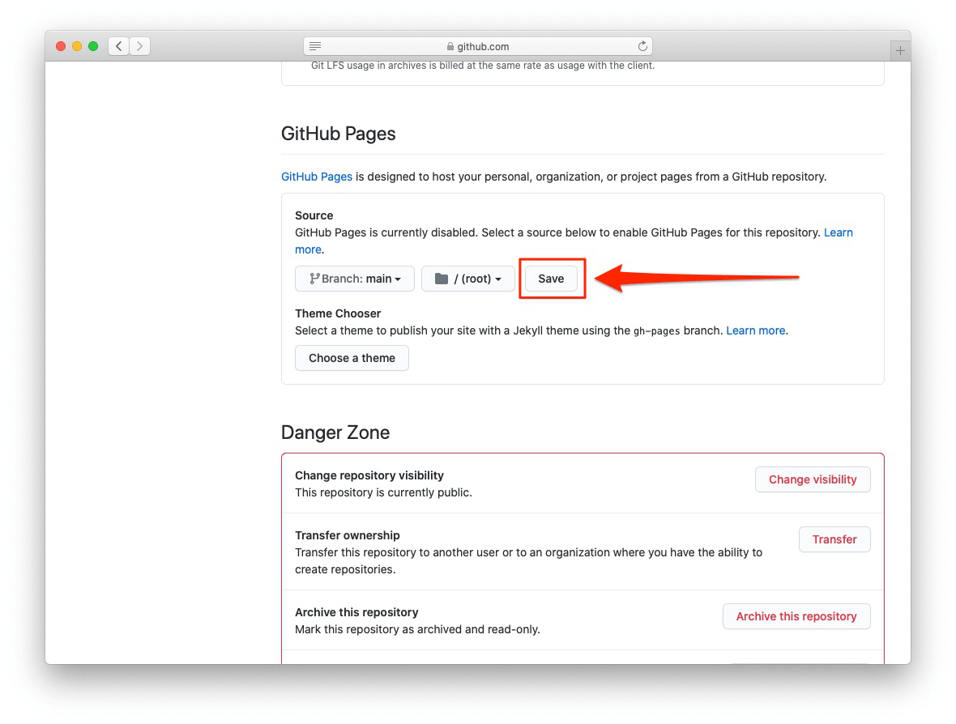The width and height of the screenshot is (956, 724).
Task: Select the Source label
Action: coord(314,215)
